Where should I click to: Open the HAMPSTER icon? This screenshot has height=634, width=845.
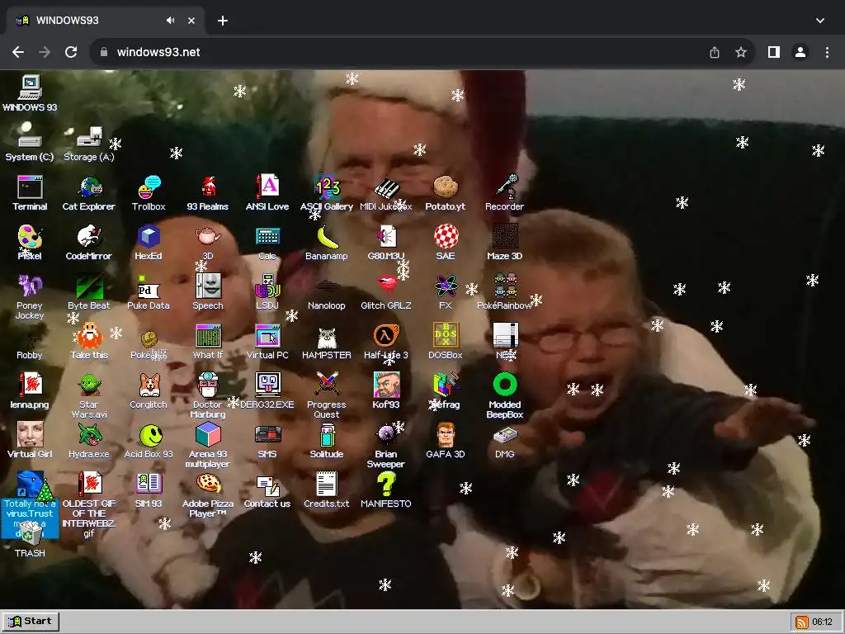click(x=327, y=342)
